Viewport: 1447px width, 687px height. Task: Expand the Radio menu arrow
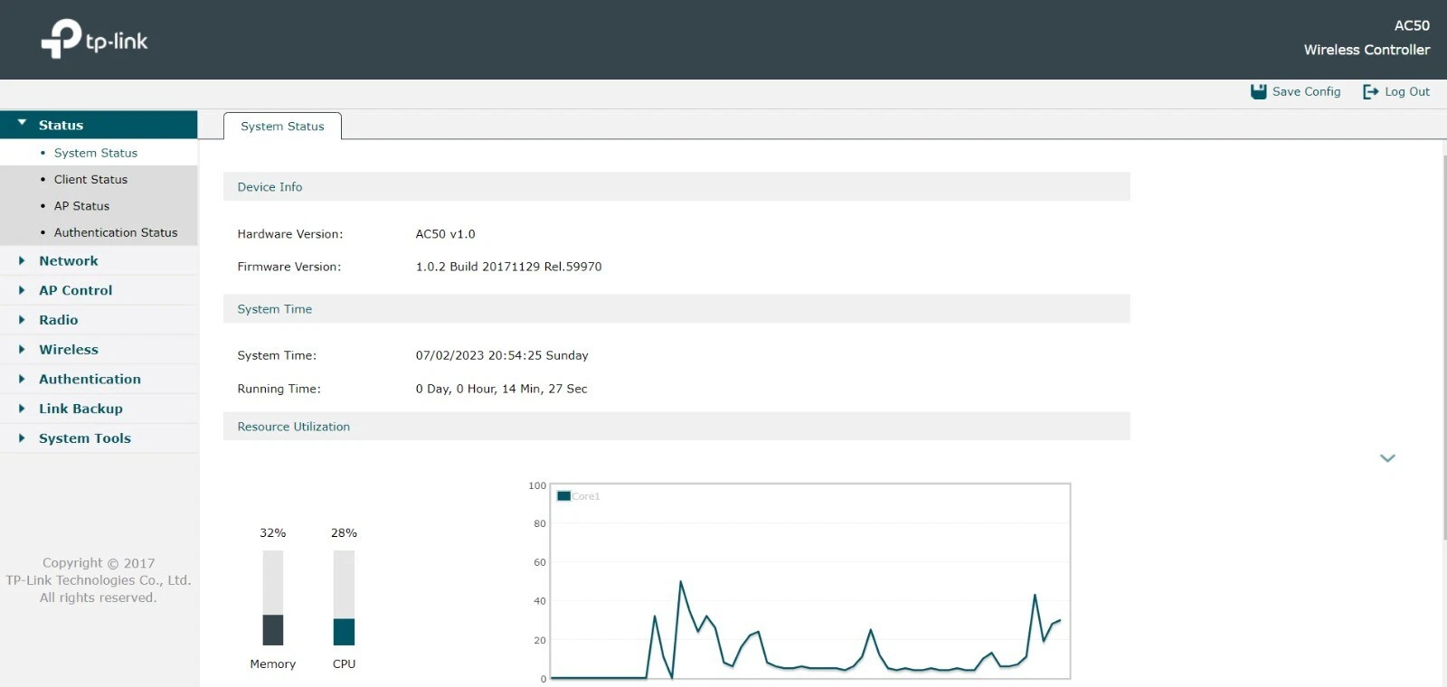(22, 320)
